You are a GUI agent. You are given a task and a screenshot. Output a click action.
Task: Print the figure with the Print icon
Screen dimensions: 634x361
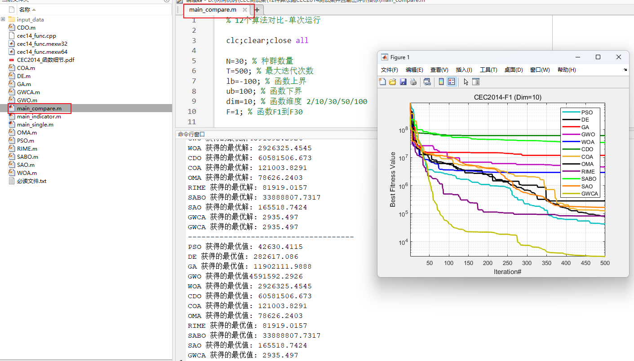(413, 82)
